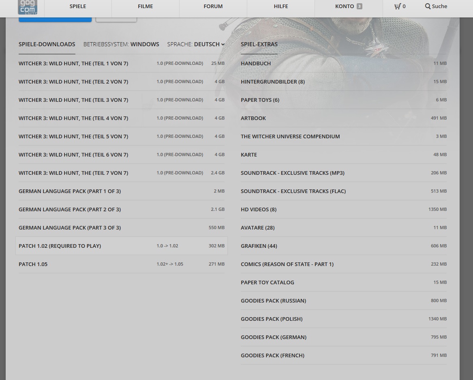
Task: Download HINTERGRUNDBILDER (8)
Action: (344, 82)
